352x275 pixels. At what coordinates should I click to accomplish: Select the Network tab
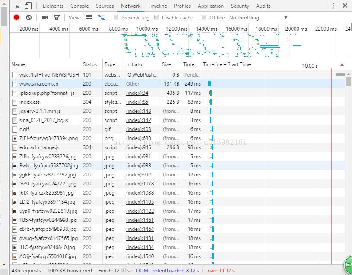click(x=131, y=6)
